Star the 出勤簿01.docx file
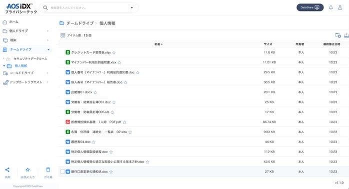Screen dimensions: 349x189 pos(95,92)
